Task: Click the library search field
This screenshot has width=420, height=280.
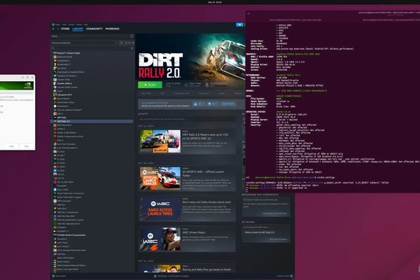Action: (x=90, y=48)
